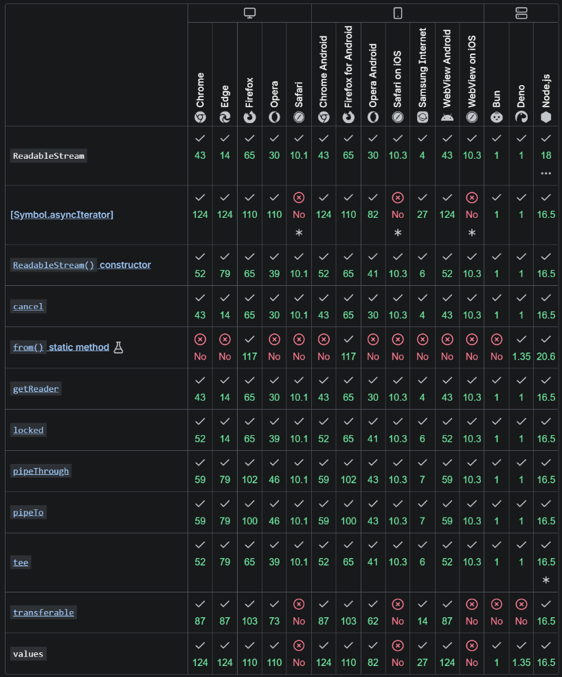Open the pipeThrough method link
562x677 pixels.
[x=41, y=471]
